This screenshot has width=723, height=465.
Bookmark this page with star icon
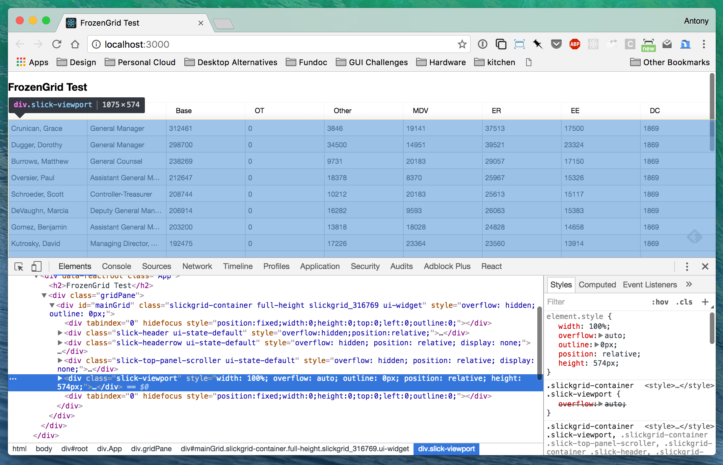point(462,44)
